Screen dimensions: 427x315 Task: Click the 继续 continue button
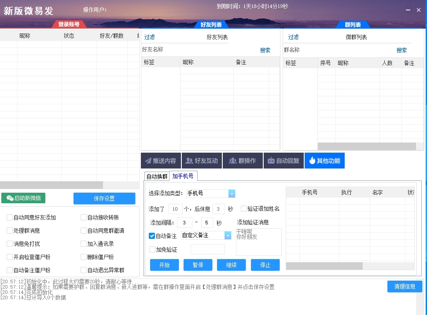point(232,265)
